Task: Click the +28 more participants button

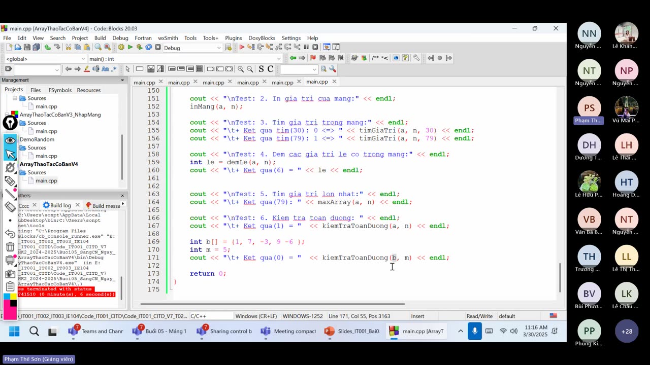Action: point(627,331)
